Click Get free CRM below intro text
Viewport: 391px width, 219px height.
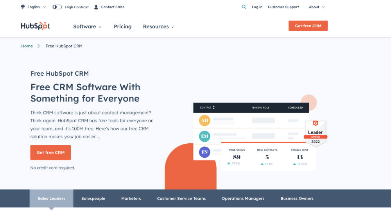(50, 153)
